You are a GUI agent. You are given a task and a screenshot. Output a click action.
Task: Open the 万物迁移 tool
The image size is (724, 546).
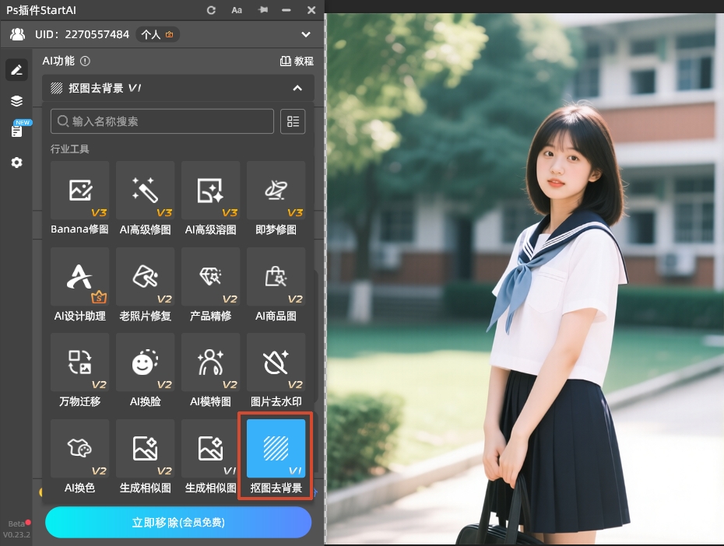[79, 369]
